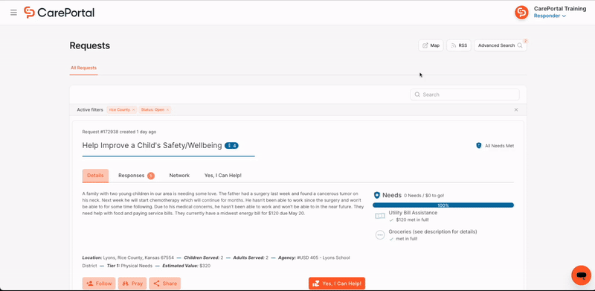Open the Yes, I Can Help! tab

pyautogui.click(x=222, y=176)
